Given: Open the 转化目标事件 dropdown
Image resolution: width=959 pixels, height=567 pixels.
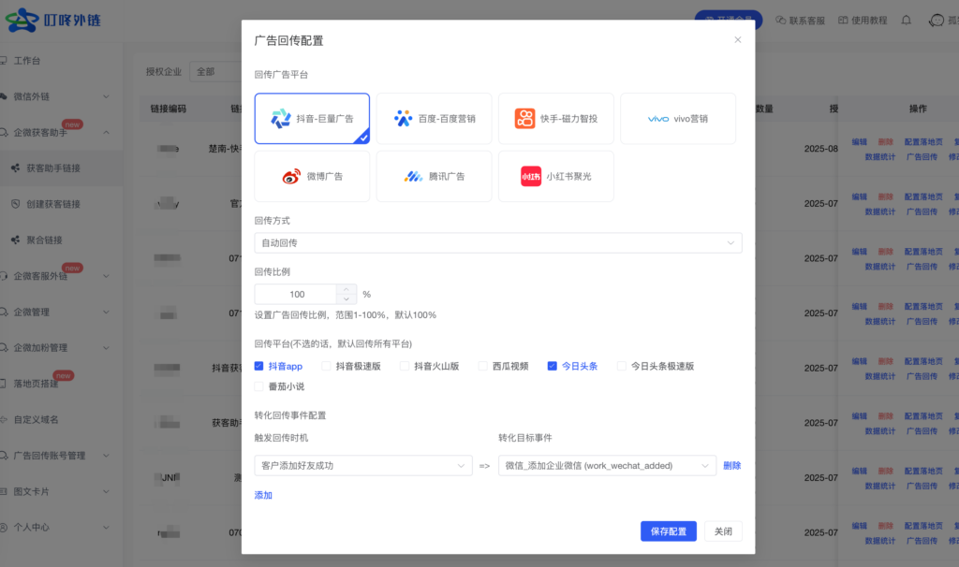Looking at the screenshot, I should (606, 465).
